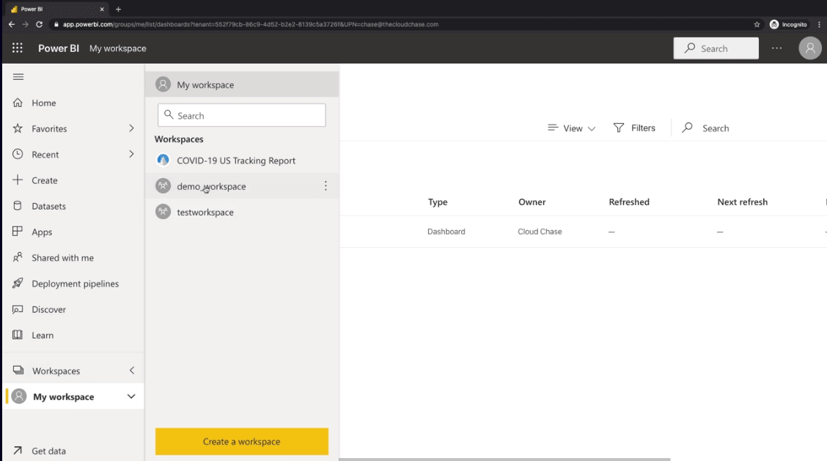
Task: Click the COVID-19 workspace icon
Action: [x=163, y=160]
